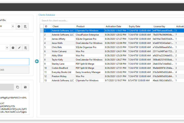Click the trash icon next to the pencil
Screen dimensions: 184x123
point(25,48)
